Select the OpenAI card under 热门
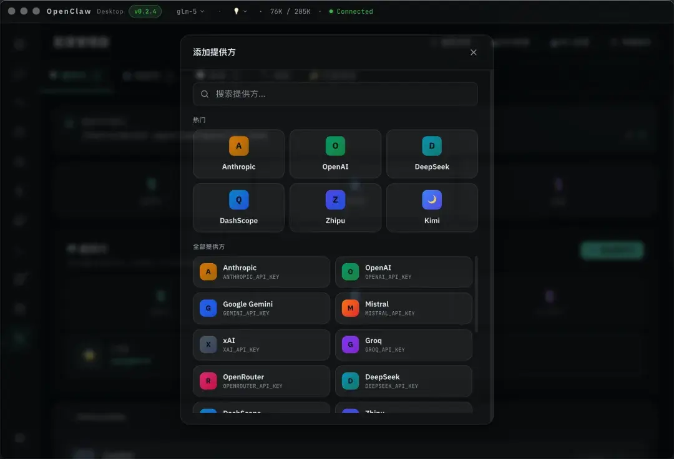Screen dimensions: 674x459 click(335, 154)
